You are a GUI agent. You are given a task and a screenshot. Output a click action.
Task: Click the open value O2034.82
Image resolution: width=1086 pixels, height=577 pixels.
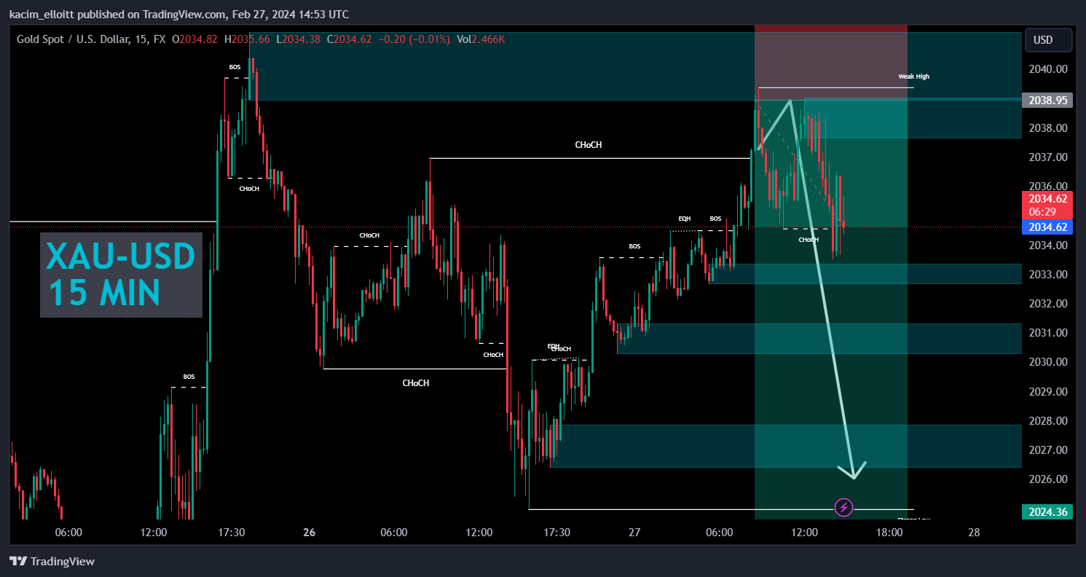[x=194, y=39]
